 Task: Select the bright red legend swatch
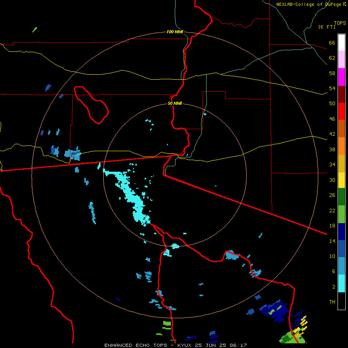pos(341,111)
